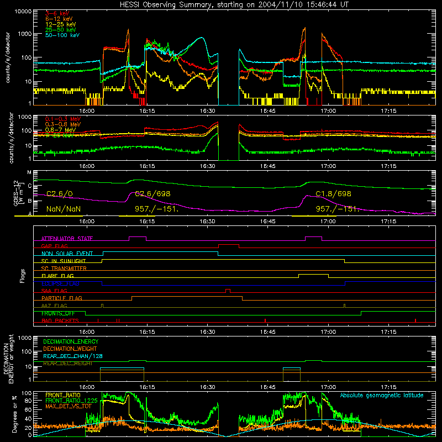This screenshot has height=442, width=442.
Task: Select the PARTICLE_FLAG label
Action: click(62, 298)
